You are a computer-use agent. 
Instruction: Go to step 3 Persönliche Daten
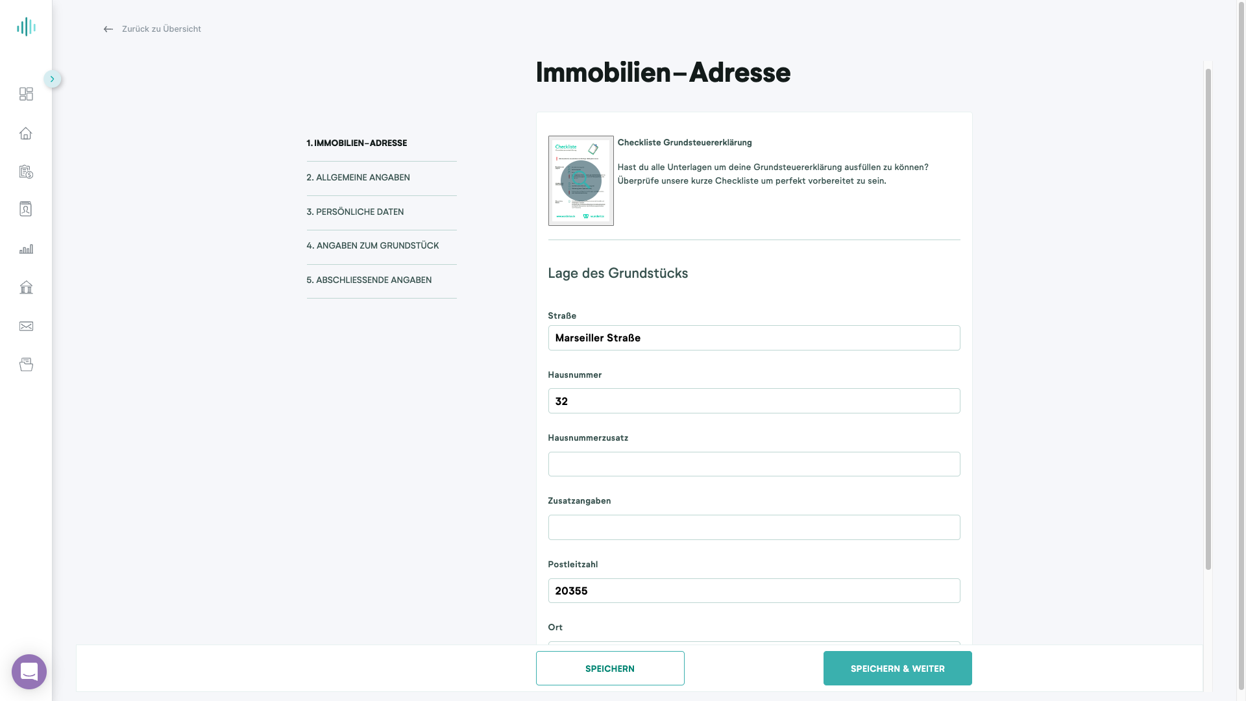355,212
